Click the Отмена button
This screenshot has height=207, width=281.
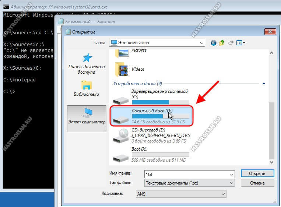tap(257, 183)
